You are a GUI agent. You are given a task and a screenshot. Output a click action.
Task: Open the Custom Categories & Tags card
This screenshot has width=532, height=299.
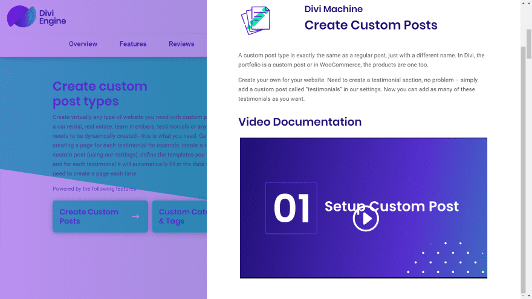(x=180, y=216)
